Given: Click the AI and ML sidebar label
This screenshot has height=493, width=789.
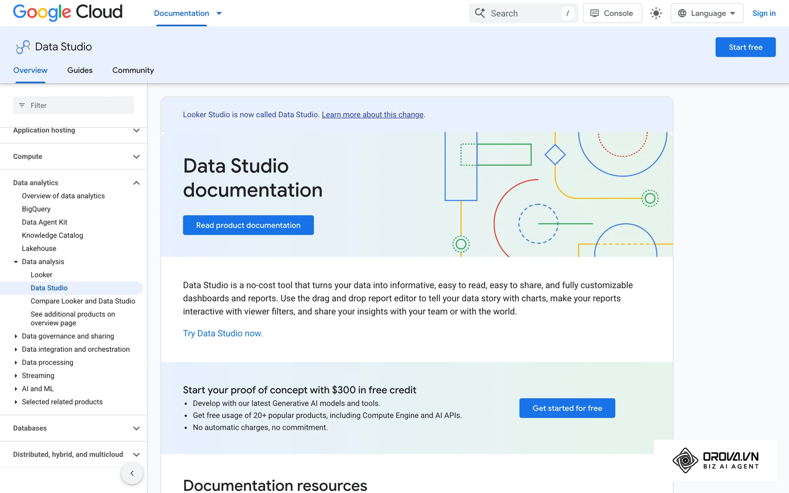Looking at the screenshot, I should [37, 389].
